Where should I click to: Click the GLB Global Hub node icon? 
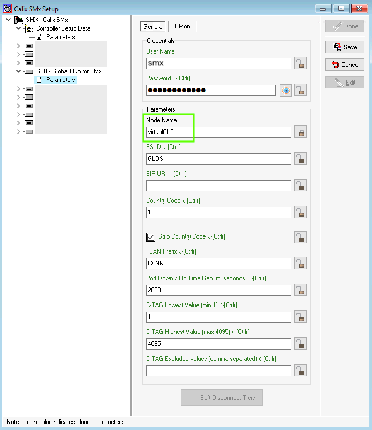[x=29, y=71]
